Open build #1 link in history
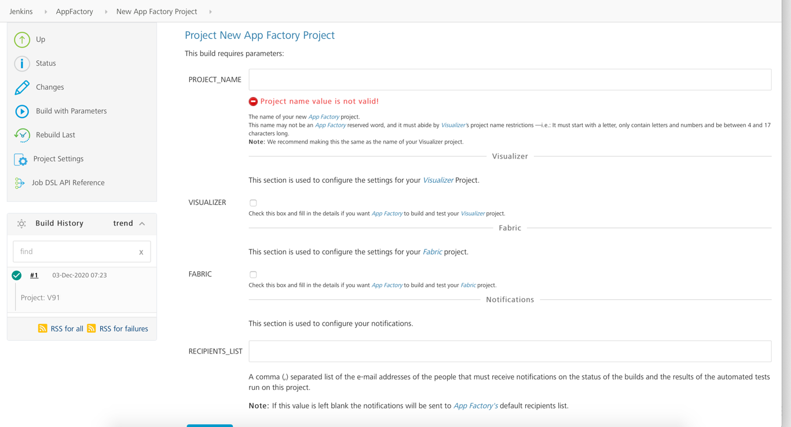Image resolution: width=791 pixels, height=427 pixels. [x=34, y=275]
